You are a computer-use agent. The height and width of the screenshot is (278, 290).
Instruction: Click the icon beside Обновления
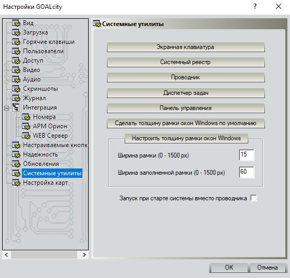(x=16, y=164)
